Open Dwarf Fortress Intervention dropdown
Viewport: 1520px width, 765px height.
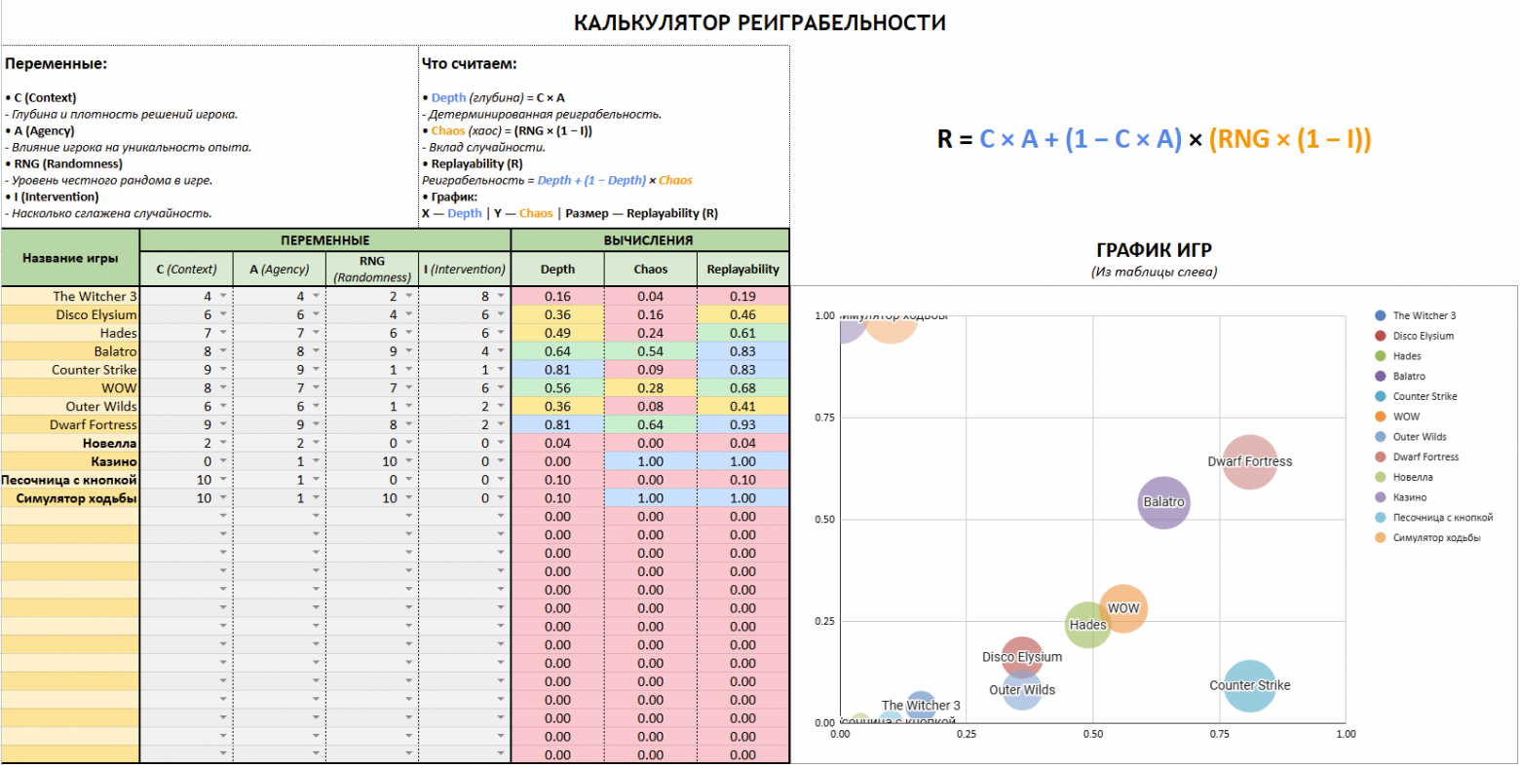click(501, 424)
